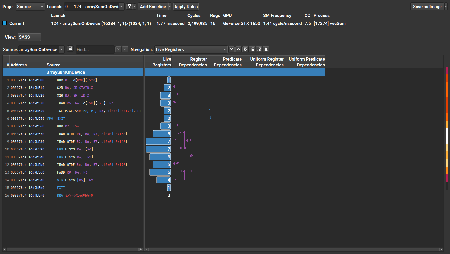
Task: Go to previous Find result
Action: pos(125,49)
